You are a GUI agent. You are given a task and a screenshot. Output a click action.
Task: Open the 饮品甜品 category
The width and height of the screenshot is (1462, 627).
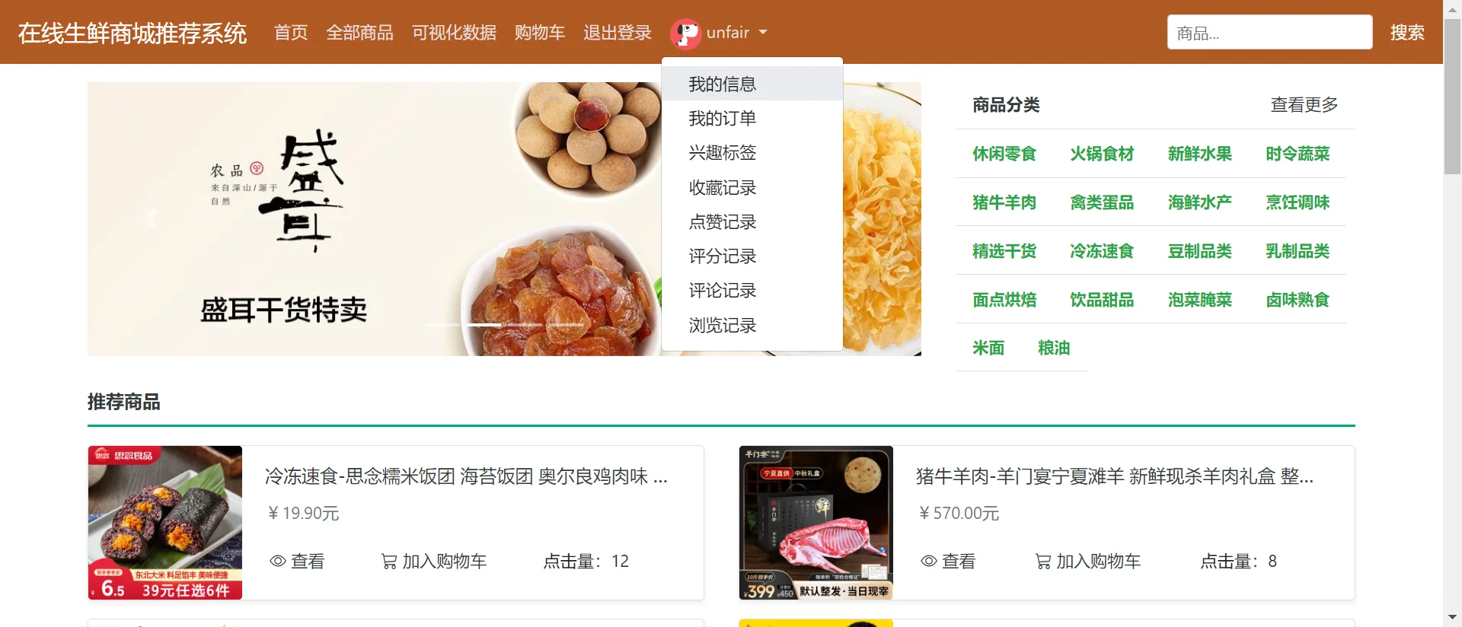tap(1102, 300)
